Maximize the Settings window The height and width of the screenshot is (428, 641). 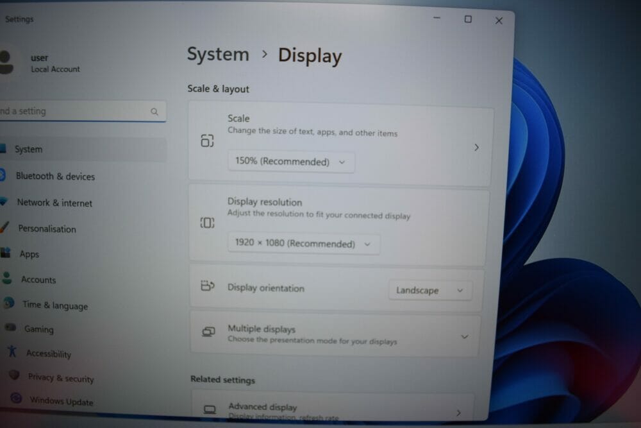(x=468, y=19)
